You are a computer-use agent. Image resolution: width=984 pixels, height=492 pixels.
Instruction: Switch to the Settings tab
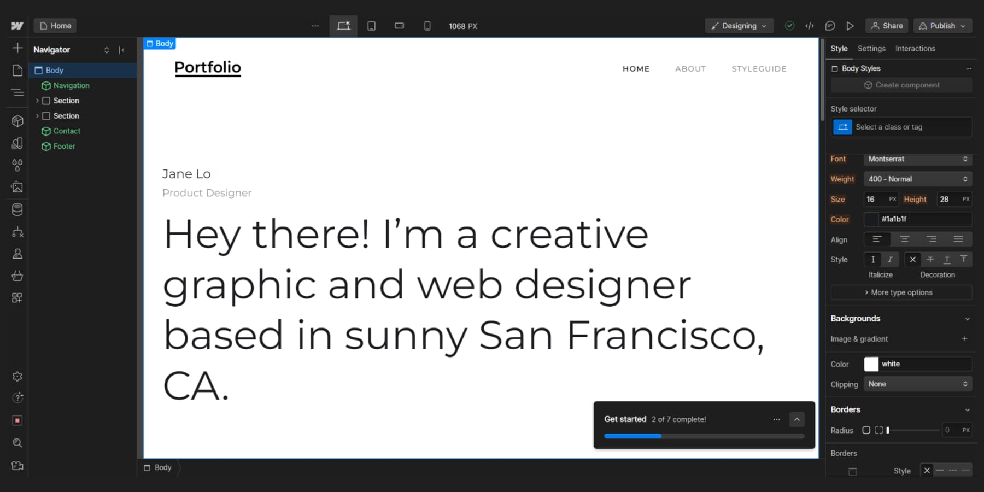click(x=871, y=49)
